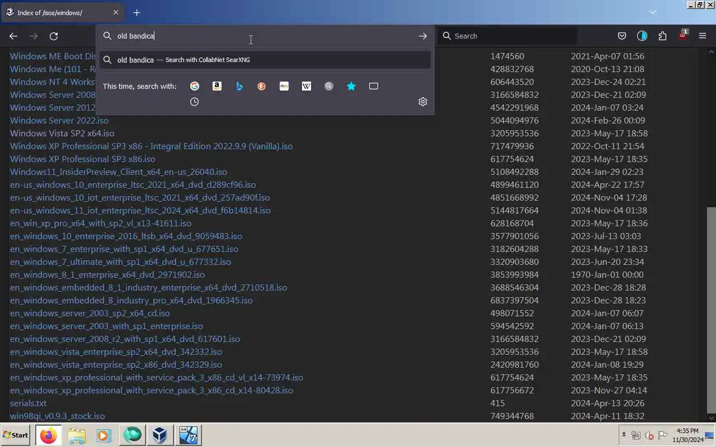
Task: Open en_windows_server_2008_r2_with_sp1 link
Action: pyautogui.click(x=125, y=339)
